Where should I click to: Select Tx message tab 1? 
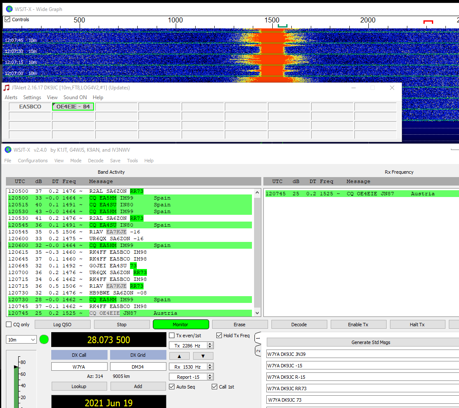[x=258, y=339]
